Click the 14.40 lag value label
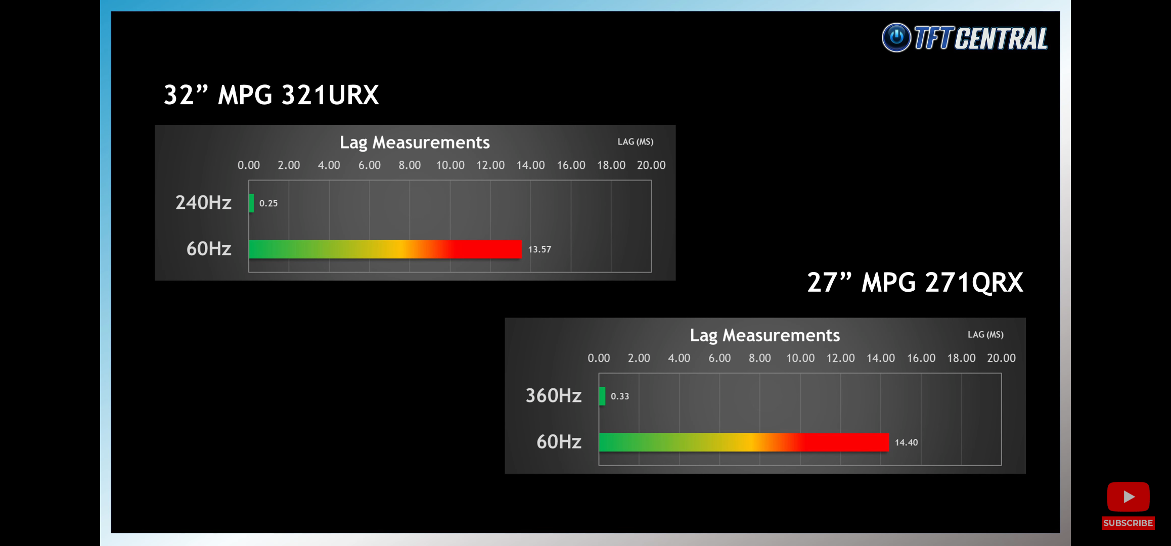This screenshot has width=1171, height=546. point(906,442)
